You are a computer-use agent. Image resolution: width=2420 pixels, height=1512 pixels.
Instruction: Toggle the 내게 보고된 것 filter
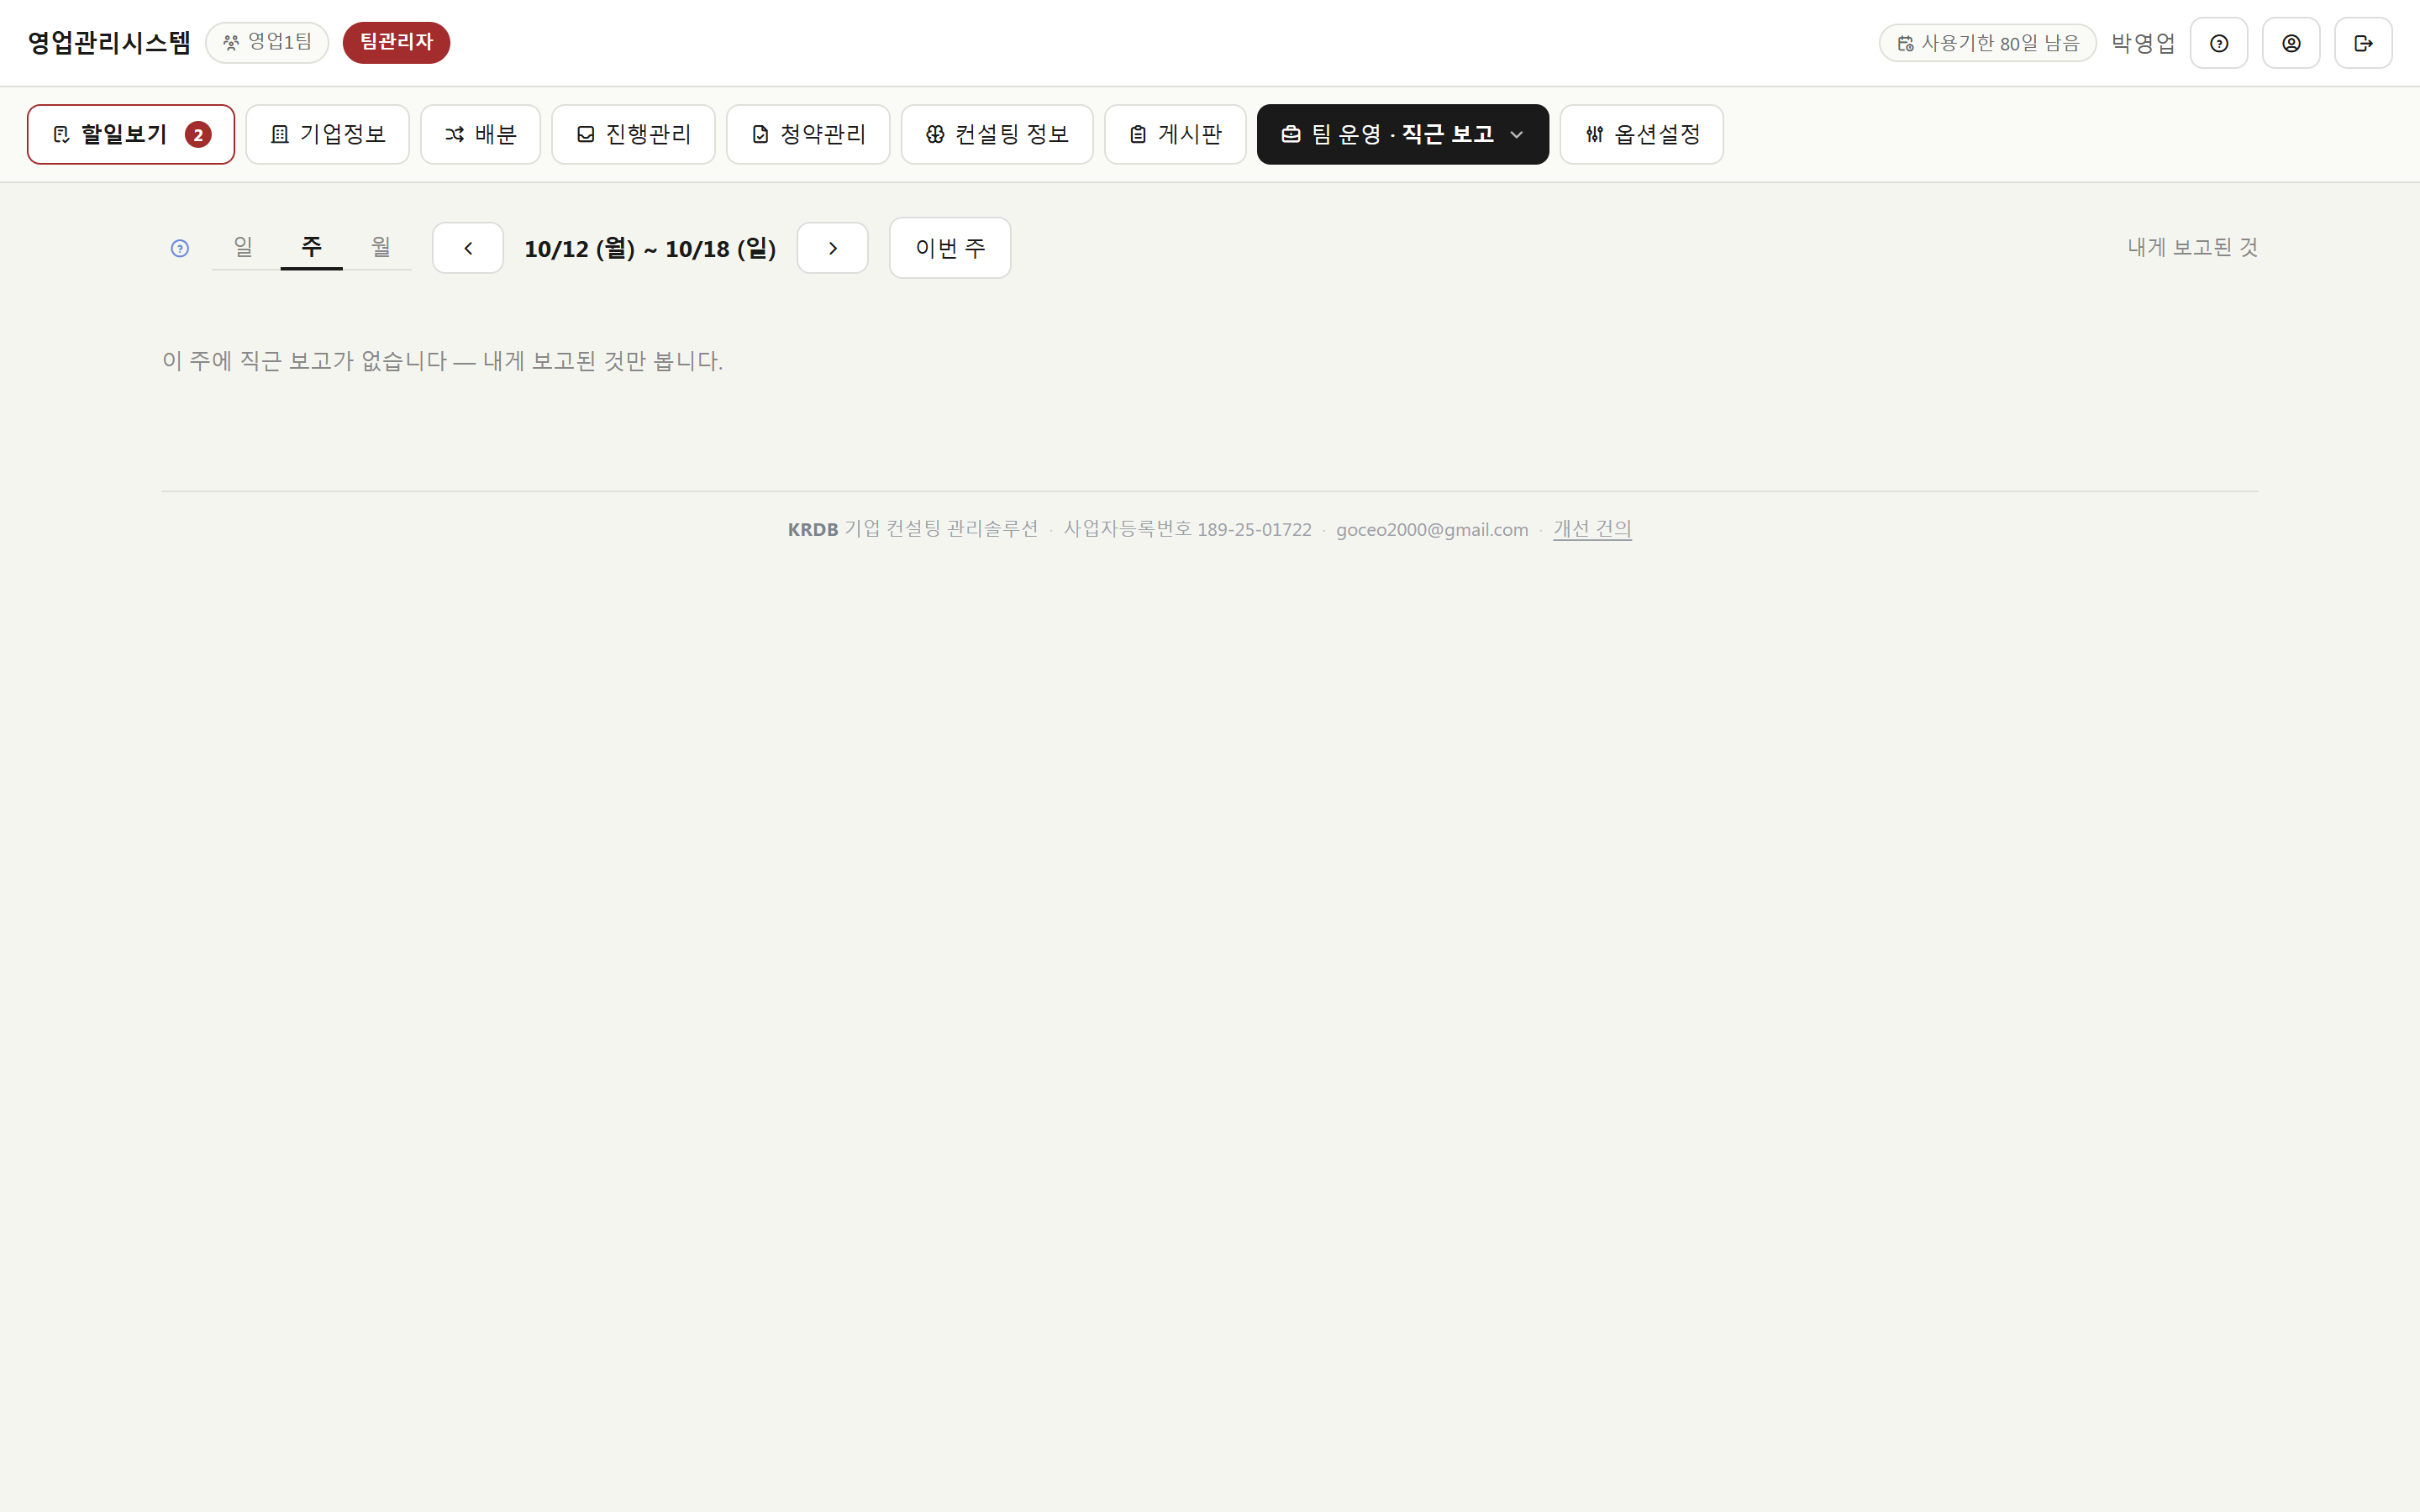tap(2192, 247)
